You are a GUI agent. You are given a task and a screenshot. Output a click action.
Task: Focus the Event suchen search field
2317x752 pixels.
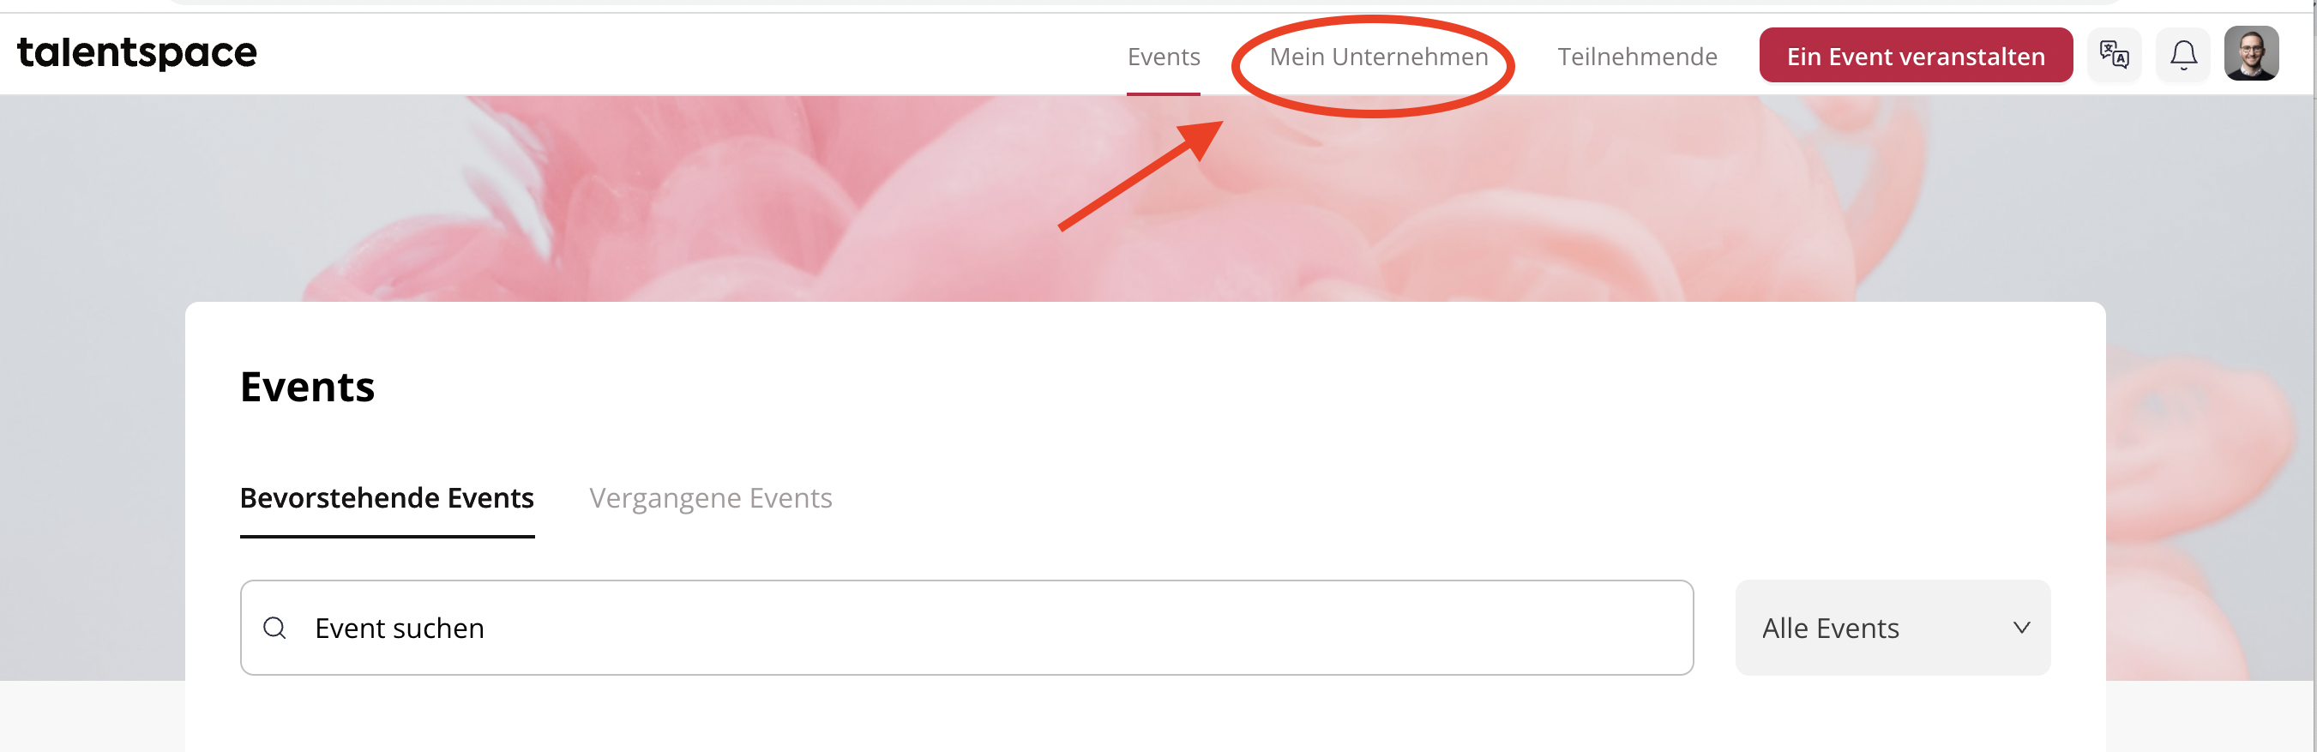967,628
